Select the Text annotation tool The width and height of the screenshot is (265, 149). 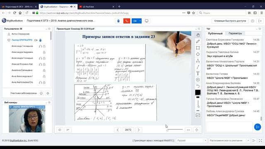(x=198, y=74)
